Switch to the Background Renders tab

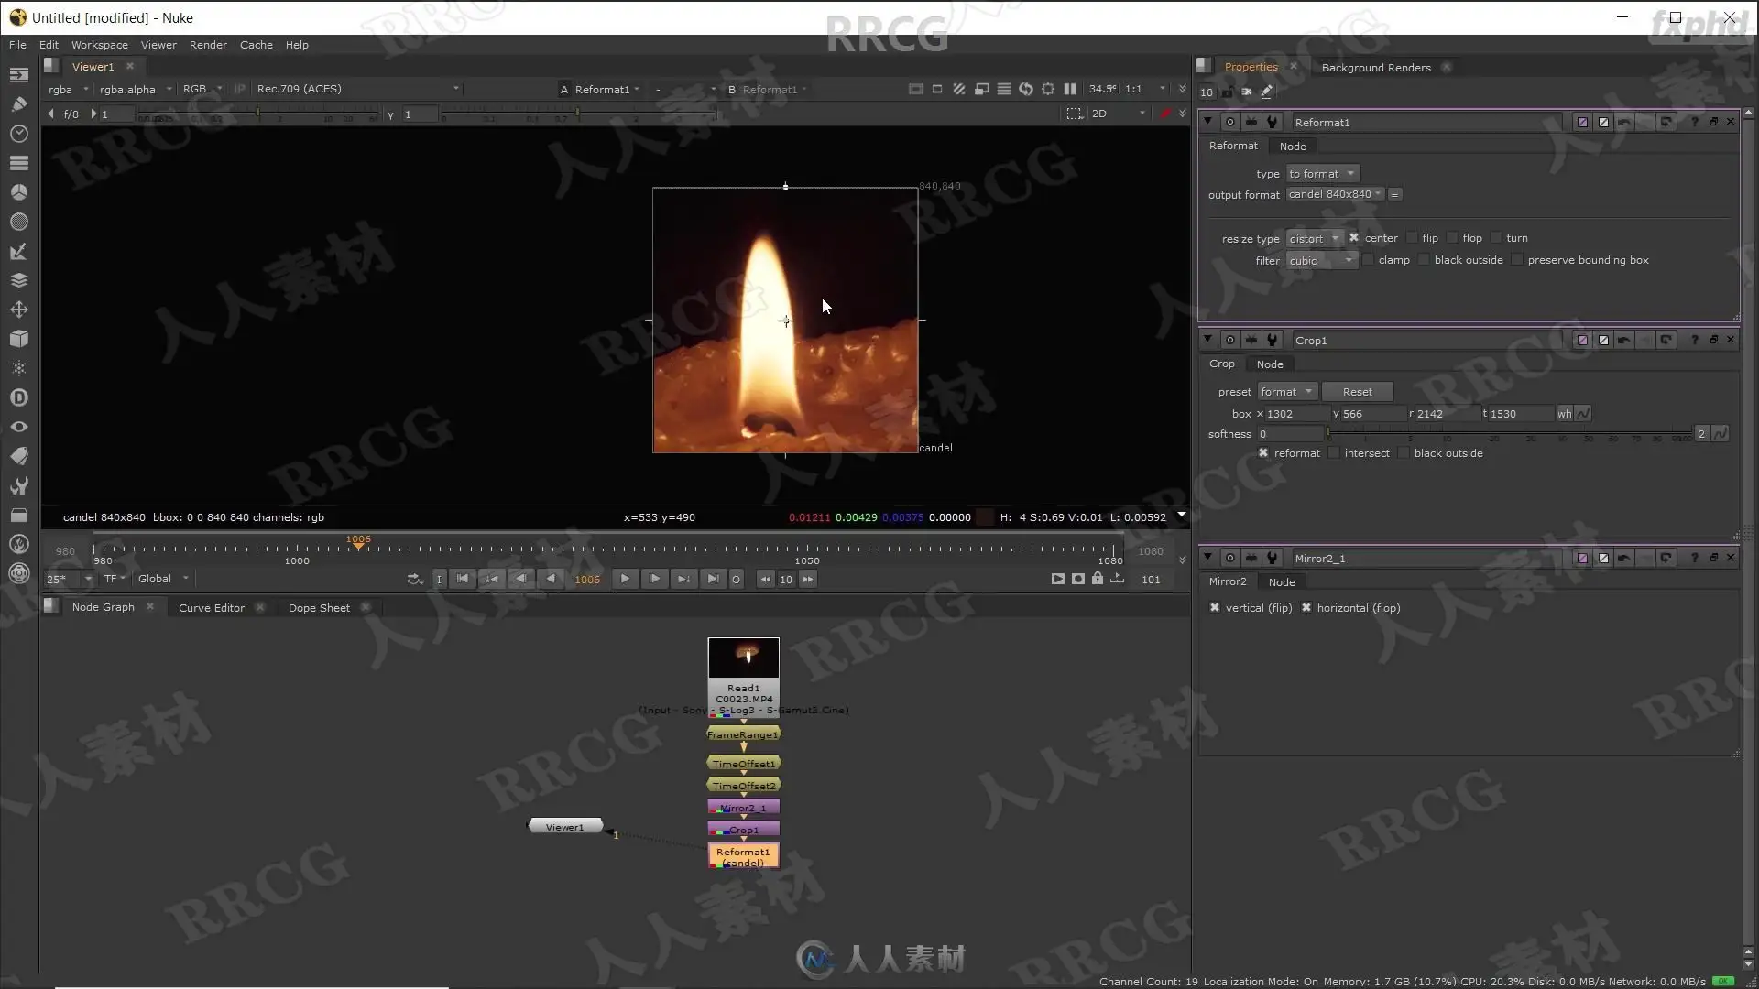pyautogui.click(x=1376, y=68)
